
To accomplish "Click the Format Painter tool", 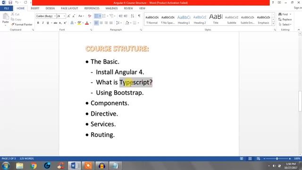I will pos(22,25).
